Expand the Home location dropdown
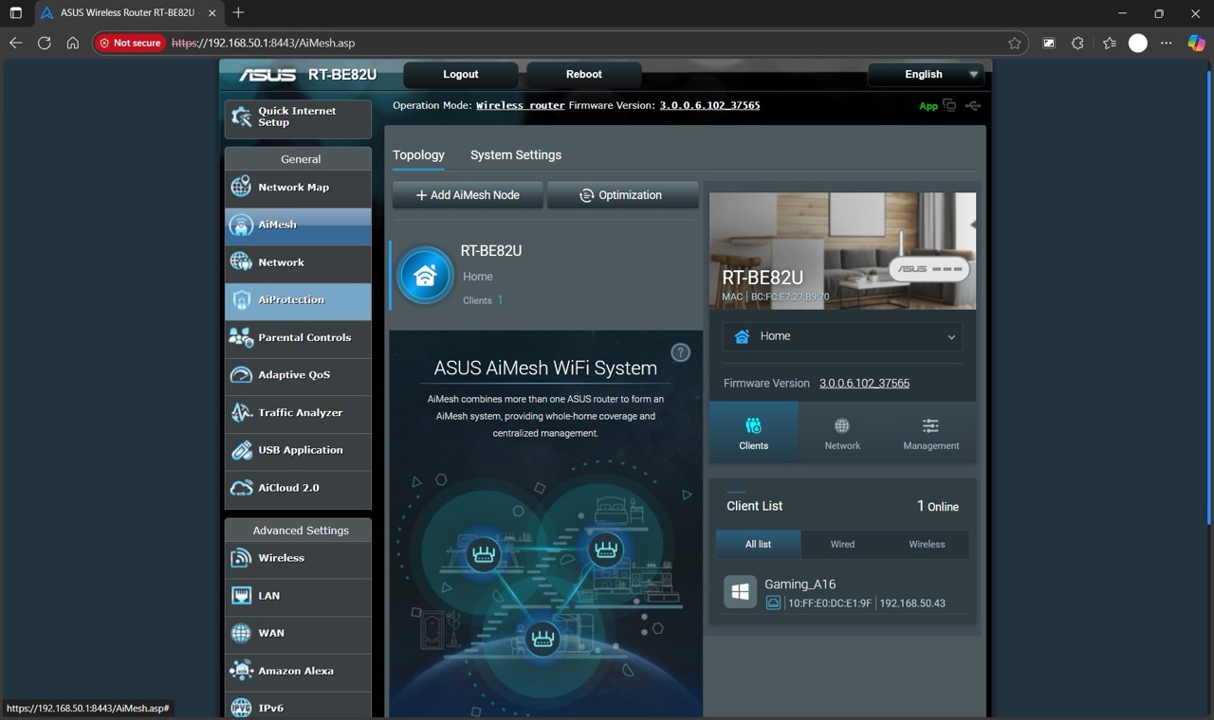Viewport: 1214px width, 720px height. tap(842, 336)
